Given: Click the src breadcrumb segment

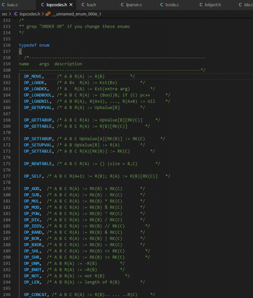Looking at the screenshot, I should (x=5, y=14).
